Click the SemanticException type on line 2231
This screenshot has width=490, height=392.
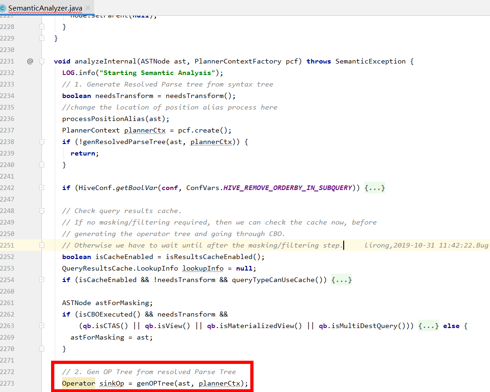pyautogui.click(x=370, y=61)
